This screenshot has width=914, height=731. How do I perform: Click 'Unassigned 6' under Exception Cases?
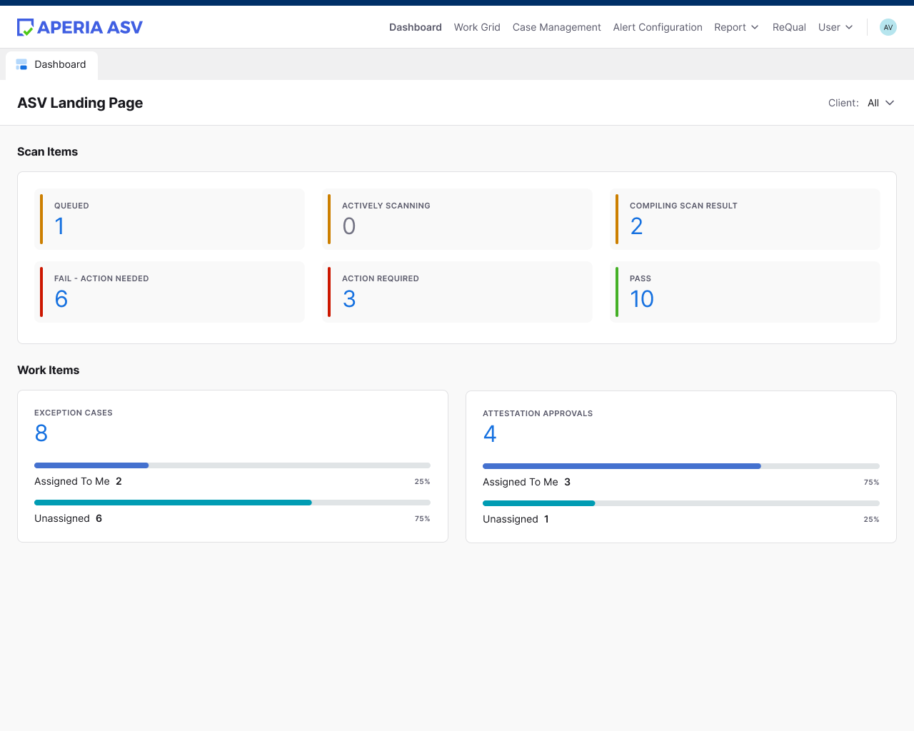point(69,518)
